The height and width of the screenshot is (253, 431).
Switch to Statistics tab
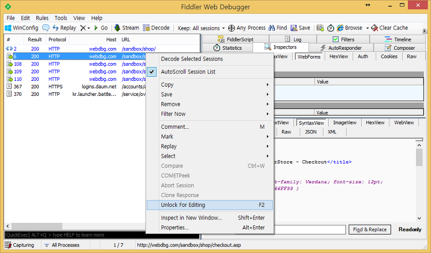coord(228,48)
